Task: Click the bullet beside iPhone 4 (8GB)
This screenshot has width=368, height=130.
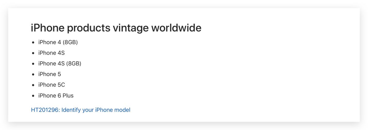Action: click(33, 42)
